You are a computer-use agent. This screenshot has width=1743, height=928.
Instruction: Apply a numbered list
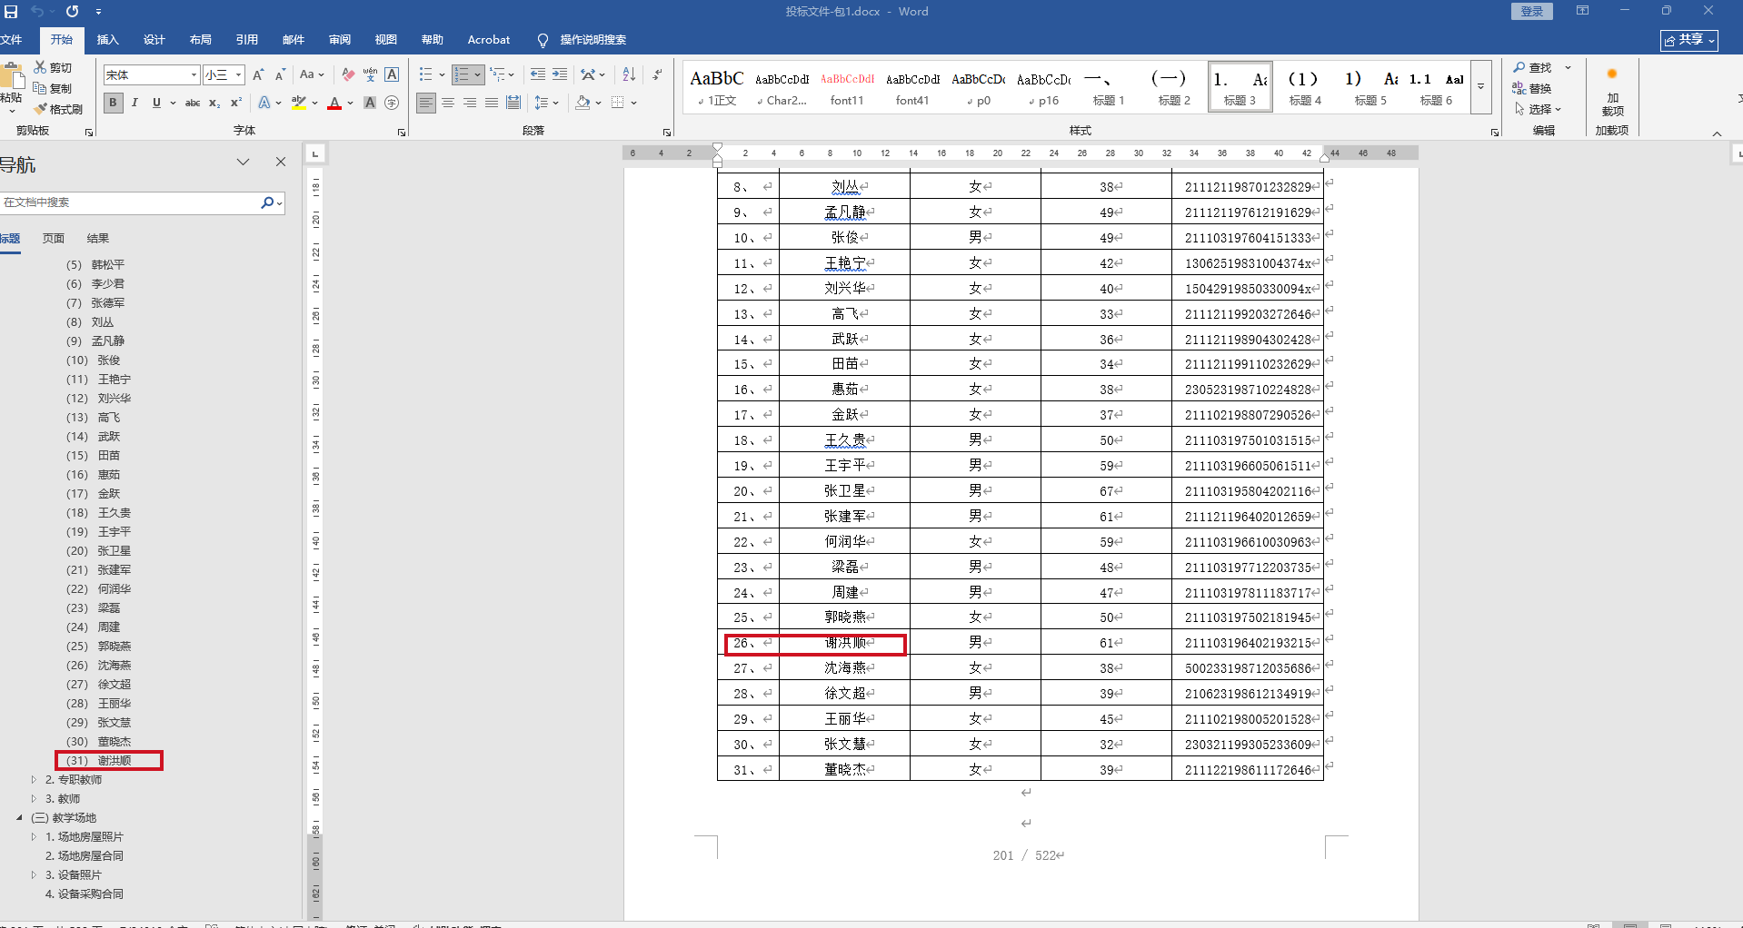click(x=462, y=74)
